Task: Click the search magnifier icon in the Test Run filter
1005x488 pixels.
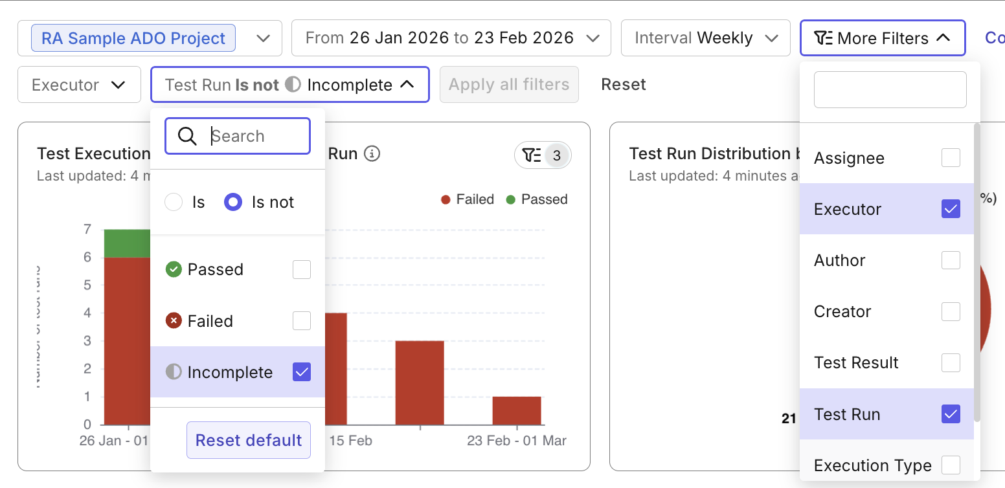Action: pyautogui.click(x=187, y=136)
